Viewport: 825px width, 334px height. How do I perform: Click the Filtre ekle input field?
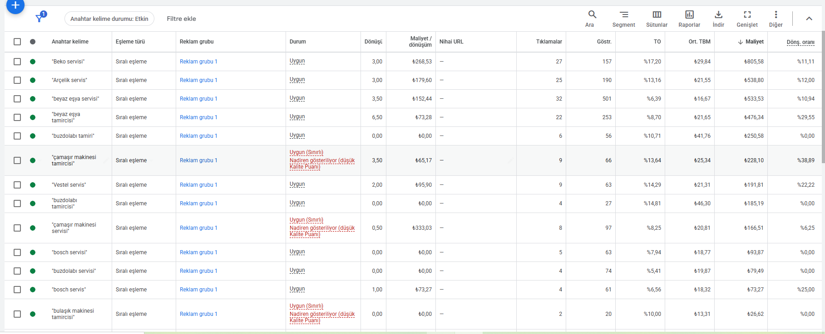[181, 19]
